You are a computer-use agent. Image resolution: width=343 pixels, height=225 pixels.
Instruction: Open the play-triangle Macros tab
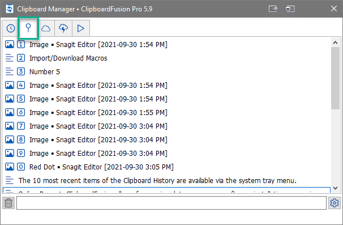click(x=81, y=28)
